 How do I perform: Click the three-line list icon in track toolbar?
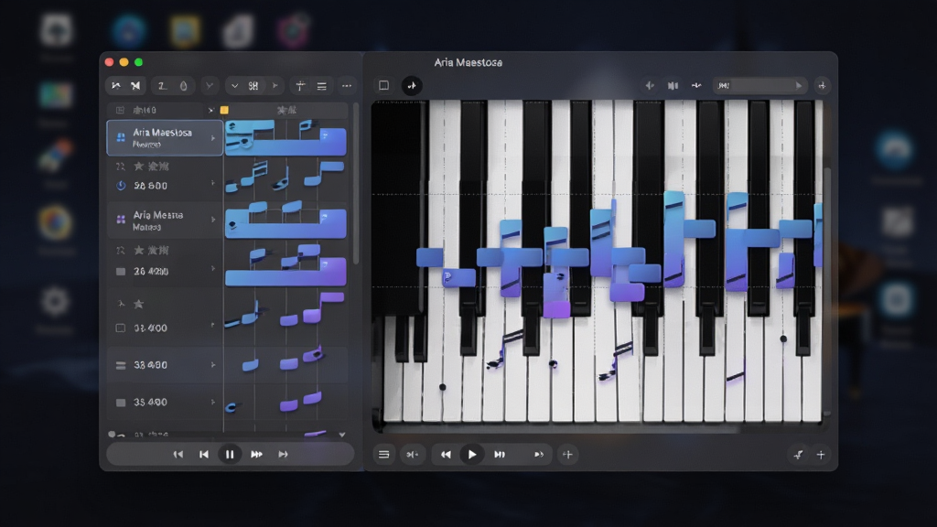[321, 86]
